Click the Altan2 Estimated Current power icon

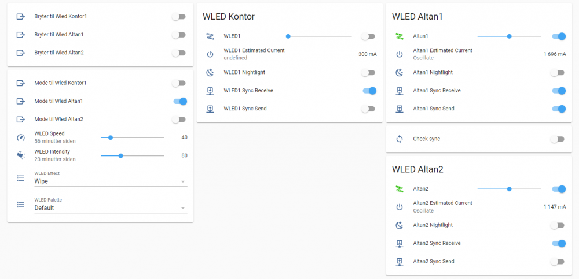(399, 207)
